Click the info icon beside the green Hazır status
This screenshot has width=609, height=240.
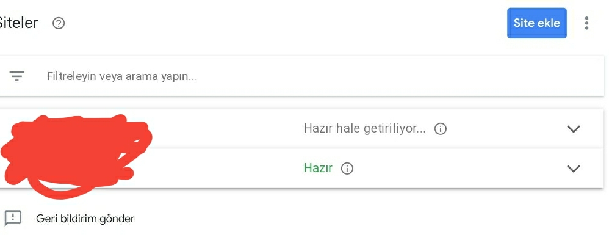pyautogui.click(x=347, y=169)
